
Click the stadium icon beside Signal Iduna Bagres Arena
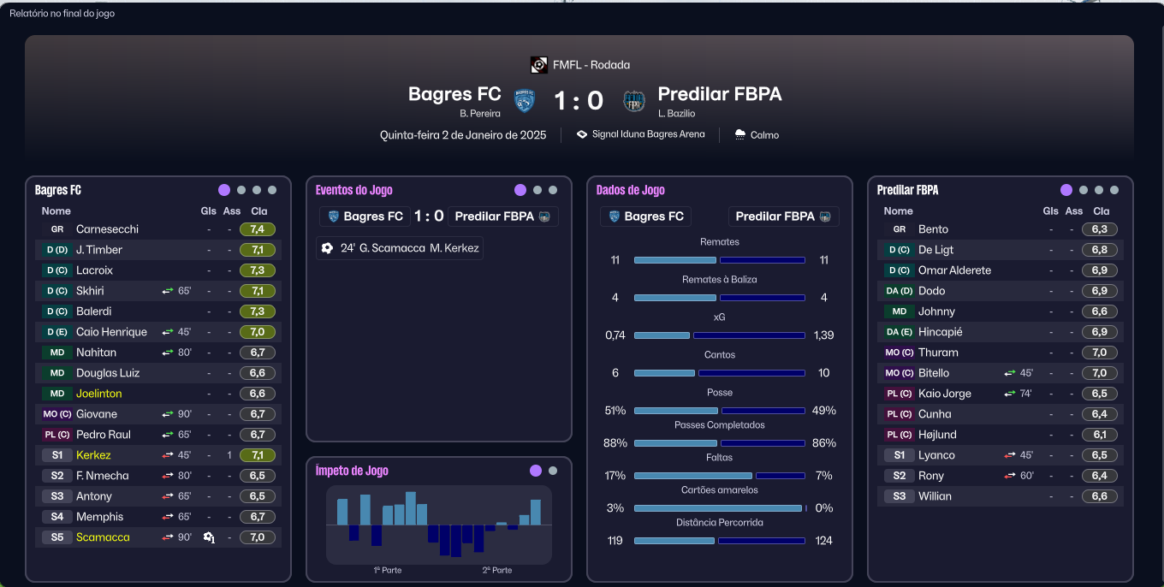point(582,134)
